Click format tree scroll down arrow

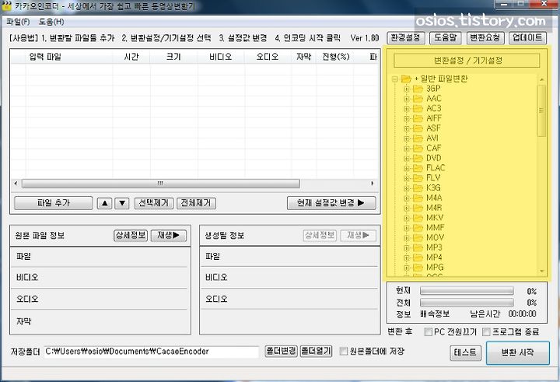point(542,272)
